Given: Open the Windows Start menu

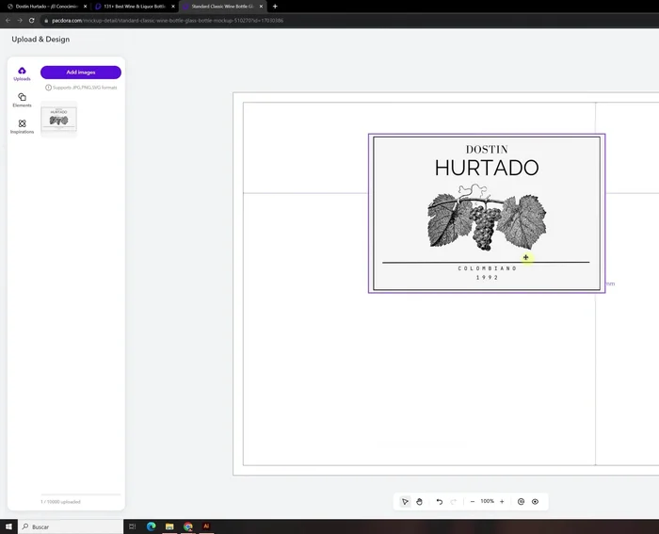Looking at the screenshot, I should [x=8, y=526].
